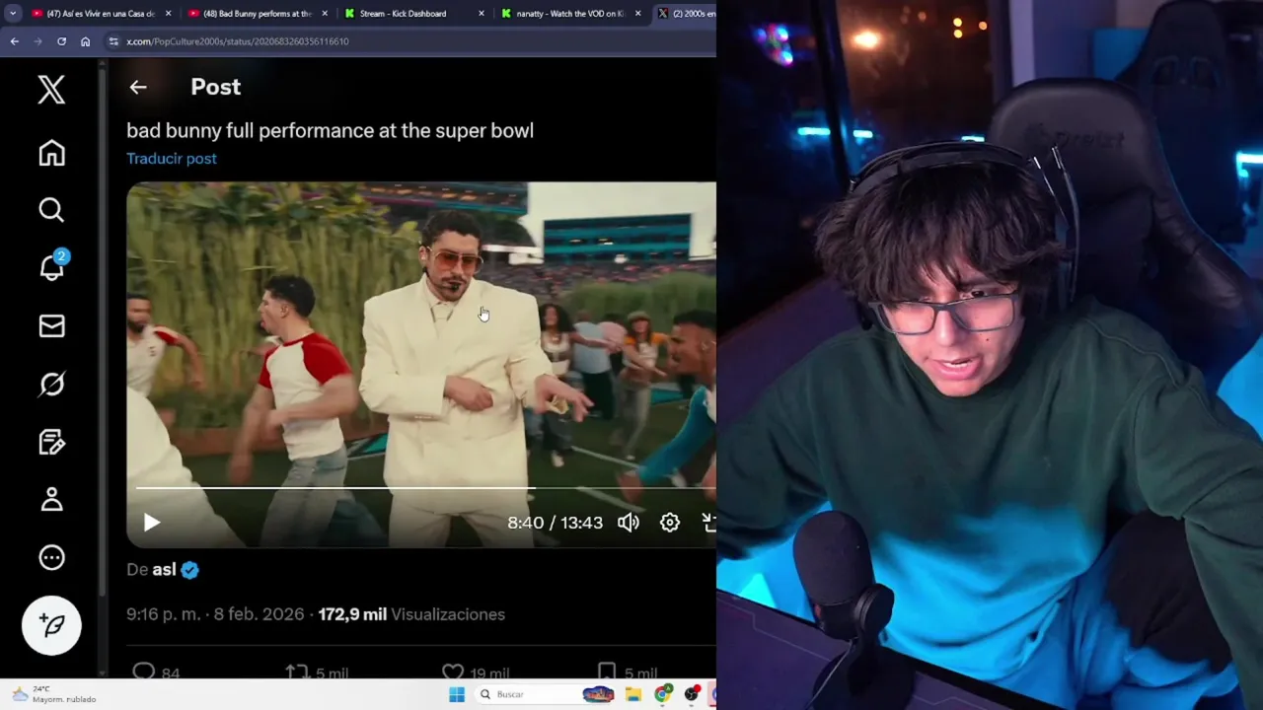Click the browser Forward button
This screenshot has height=710, width=1263.
[x=37, y=41]
